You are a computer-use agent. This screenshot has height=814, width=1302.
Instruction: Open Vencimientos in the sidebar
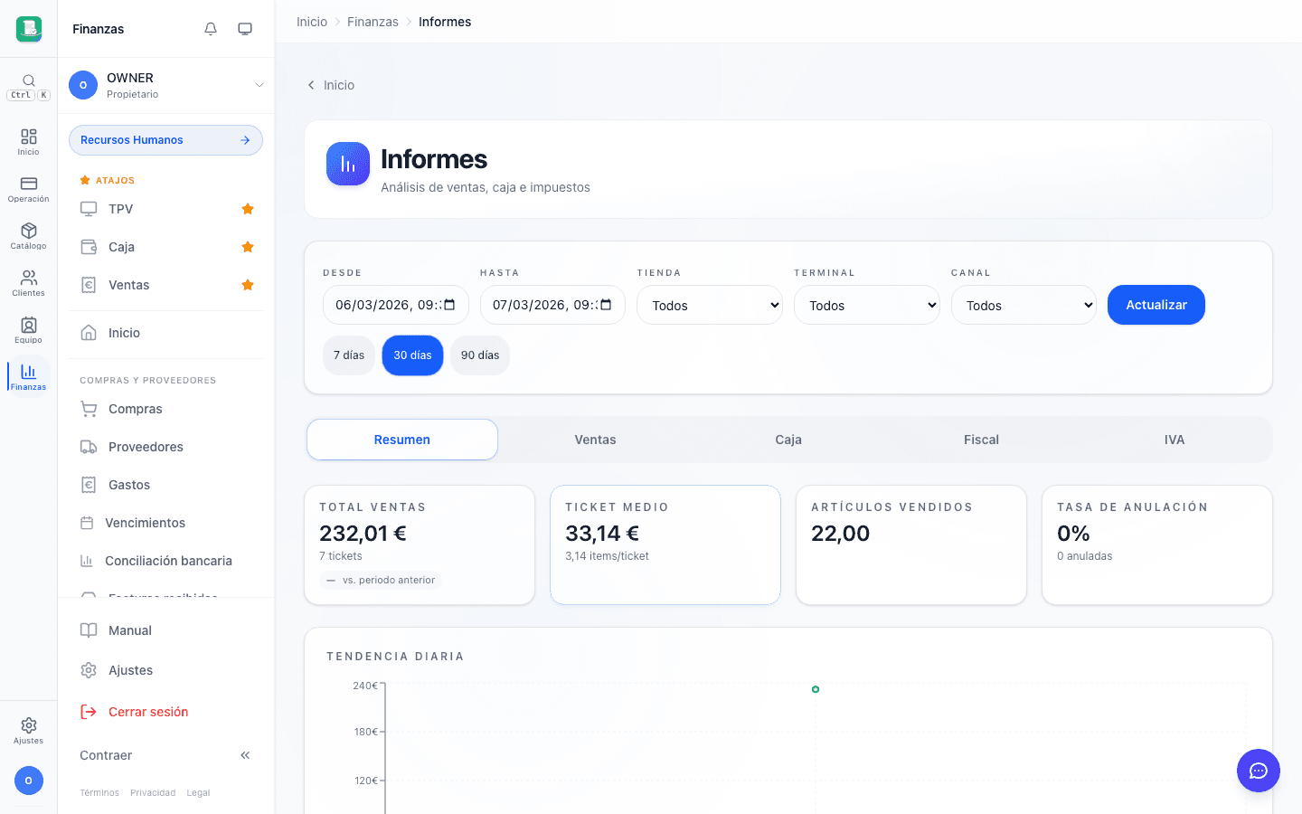coord(166,523)
